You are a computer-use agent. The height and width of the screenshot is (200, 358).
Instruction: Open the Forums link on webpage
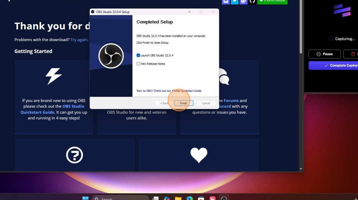(231, 100)
